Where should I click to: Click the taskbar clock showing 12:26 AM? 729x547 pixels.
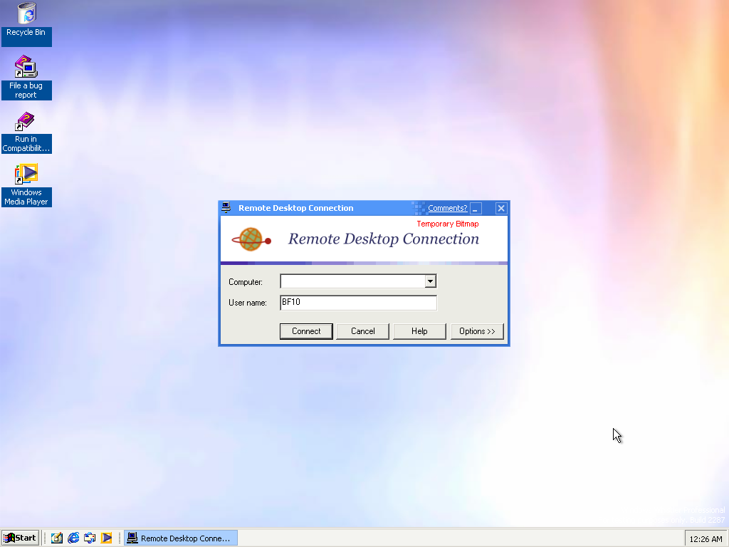click(706, 538)
